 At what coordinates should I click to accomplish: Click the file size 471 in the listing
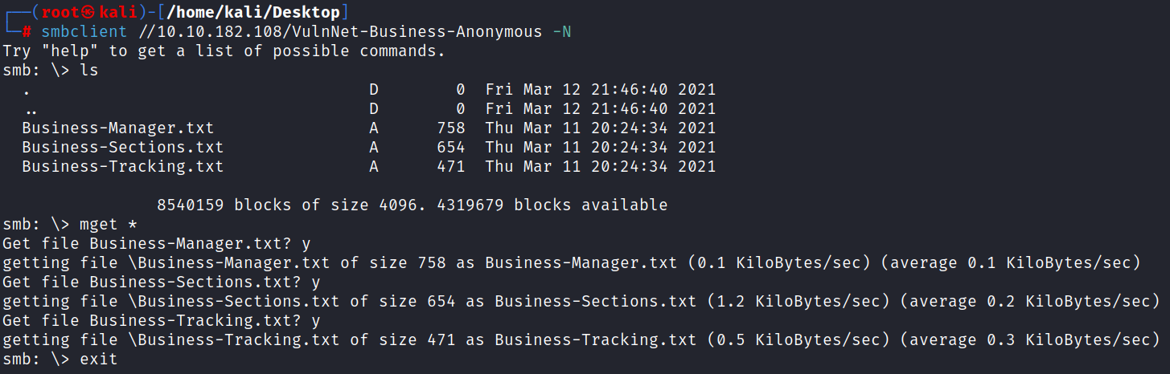[x=451, y=167]
